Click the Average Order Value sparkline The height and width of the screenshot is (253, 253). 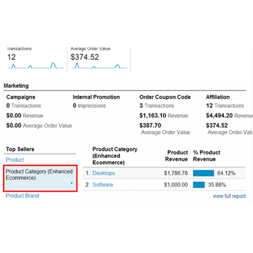pos(99,65)
